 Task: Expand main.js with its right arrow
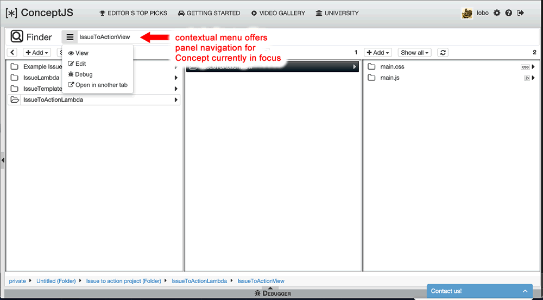tap(533, 78)
